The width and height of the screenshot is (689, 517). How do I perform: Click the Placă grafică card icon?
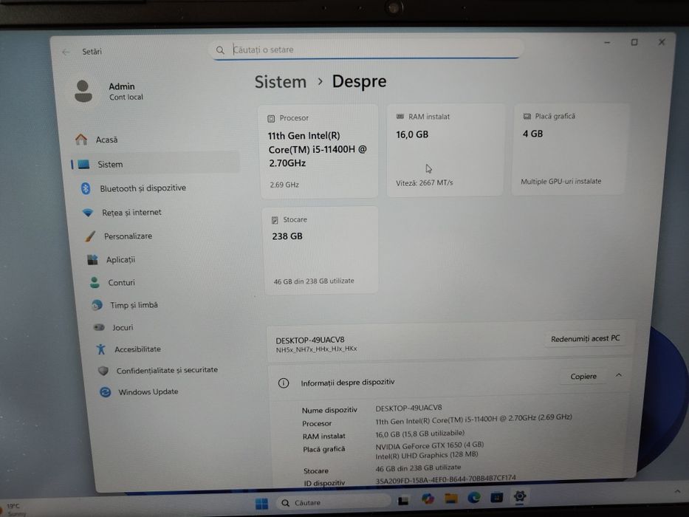coord(527,116)
